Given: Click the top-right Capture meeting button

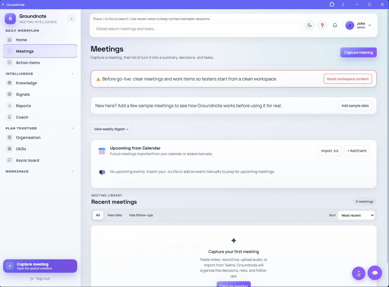Looking at the screenshot, I should coord(358,52).
